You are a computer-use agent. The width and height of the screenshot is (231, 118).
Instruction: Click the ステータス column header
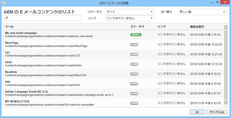tap(137, 27)
